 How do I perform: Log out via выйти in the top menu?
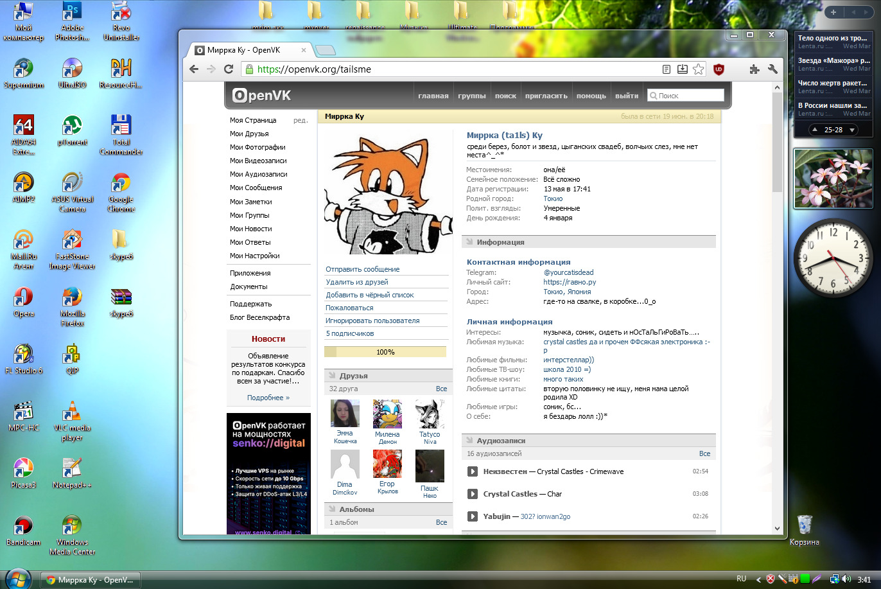627,96
